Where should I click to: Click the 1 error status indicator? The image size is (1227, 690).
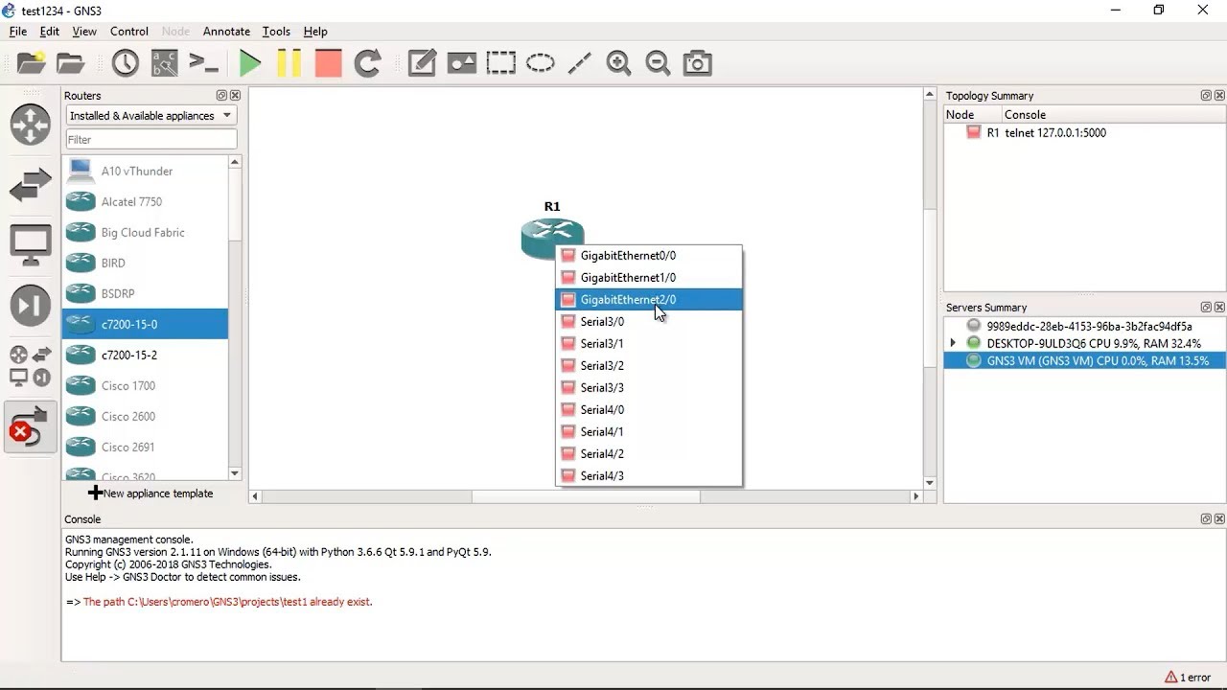point(1187,678)
